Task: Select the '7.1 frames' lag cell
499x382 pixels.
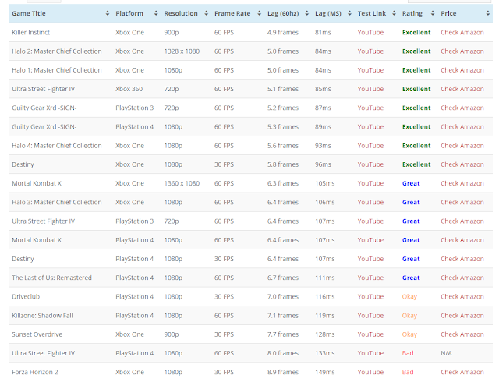Action: (283, 316)
